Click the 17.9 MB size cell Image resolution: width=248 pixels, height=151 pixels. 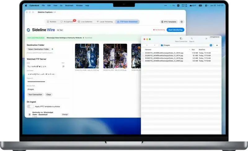(195, 53)
